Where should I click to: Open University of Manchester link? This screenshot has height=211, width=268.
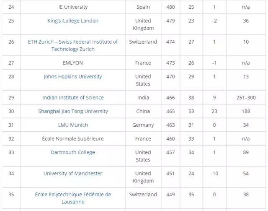73,174
